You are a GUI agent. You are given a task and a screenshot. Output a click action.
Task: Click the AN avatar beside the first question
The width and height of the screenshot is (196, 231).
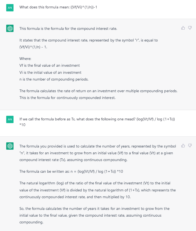pos(10,8)
